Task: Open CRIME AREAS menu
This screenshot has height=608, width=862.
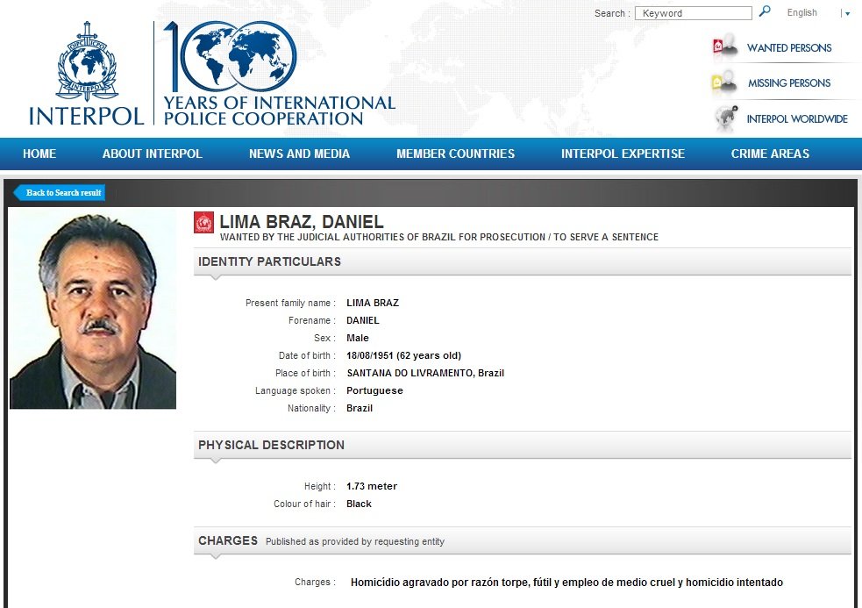Action: point(770,154)
